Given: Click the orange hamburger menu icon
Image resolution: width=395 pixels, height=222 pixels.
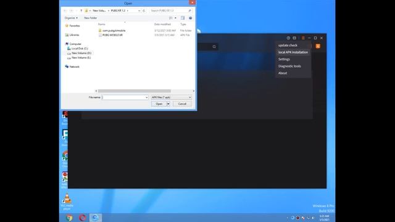Looking at the screenshot, I should [x=303, y=38].
